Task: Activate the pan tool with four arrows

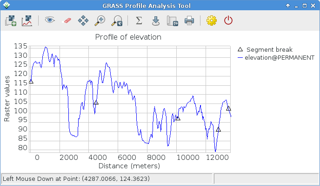Action: [x=83, y=21]
